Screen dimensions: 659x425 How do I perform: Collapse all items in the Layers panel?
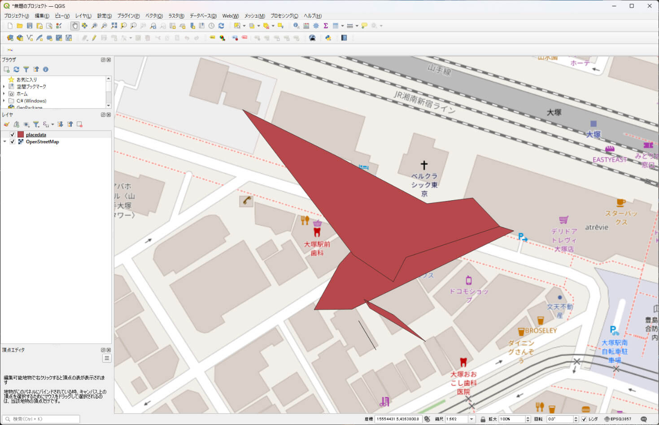click(70, 124)
